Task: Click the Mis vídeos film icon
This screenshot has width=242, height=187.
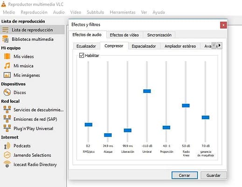Action: [x=7, y=57]
